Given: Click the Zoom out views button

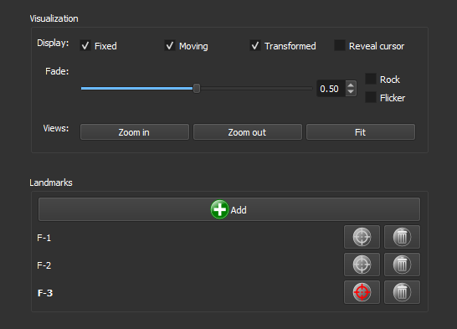Looking at the screenshot, I should (x=248, y=132).
